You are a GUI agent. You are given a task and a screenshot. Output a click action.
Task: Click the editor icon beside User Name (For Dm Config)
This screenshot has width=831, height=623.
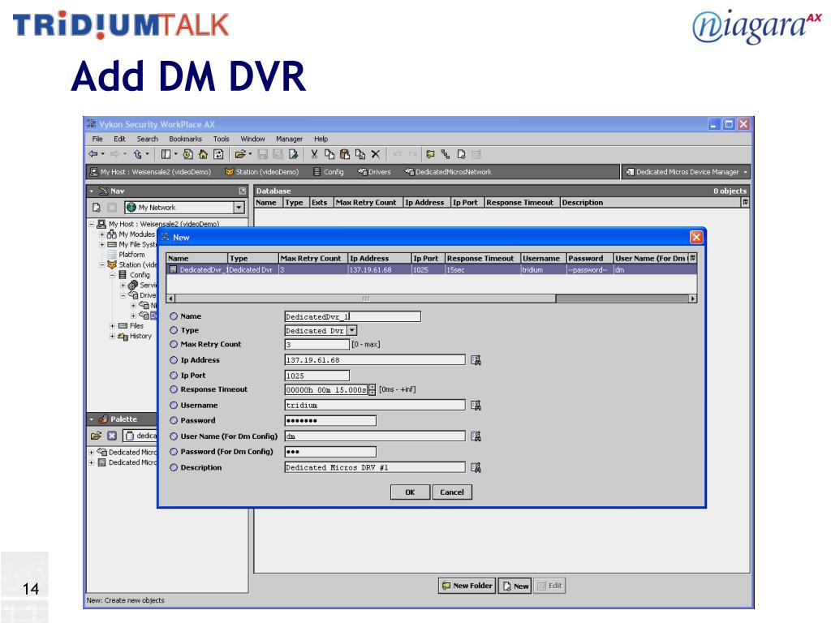[476, 436]
